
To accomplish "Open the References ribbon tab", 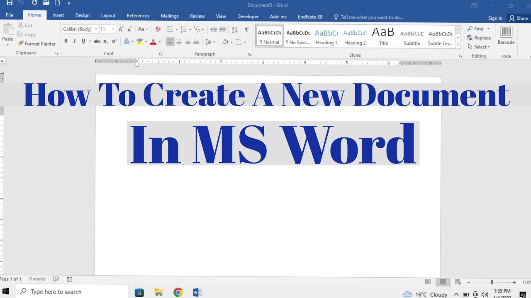I will point(138,16).
